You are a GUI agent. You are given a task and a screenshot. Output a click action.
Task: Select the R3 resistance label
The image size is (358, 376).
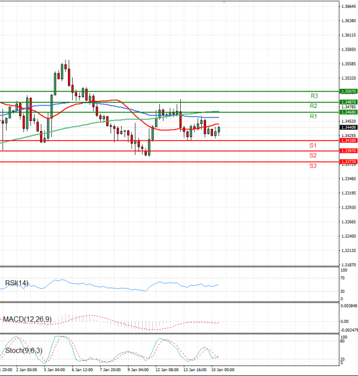coord(314,96)
